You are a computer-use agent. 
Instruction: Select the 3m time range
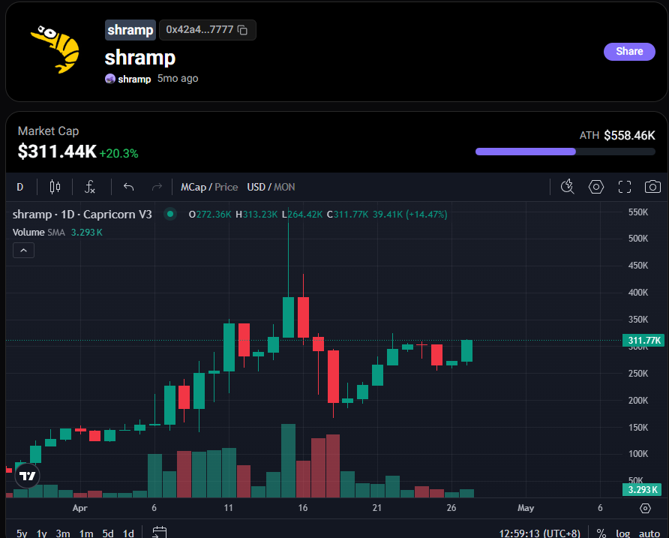(63, 533)
